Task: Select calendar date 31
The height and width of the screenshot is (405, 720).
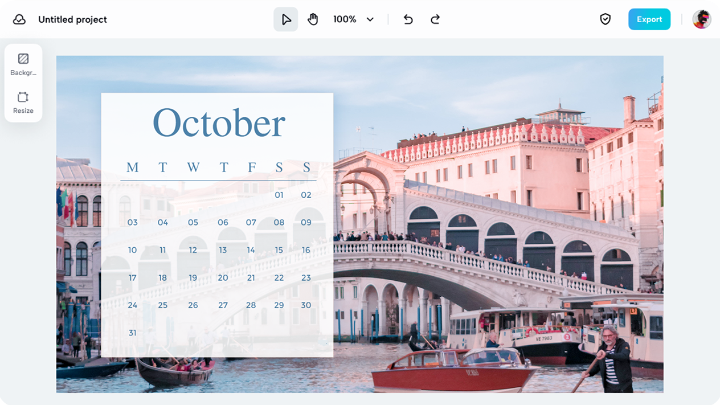Action: [x=132, y=333]
